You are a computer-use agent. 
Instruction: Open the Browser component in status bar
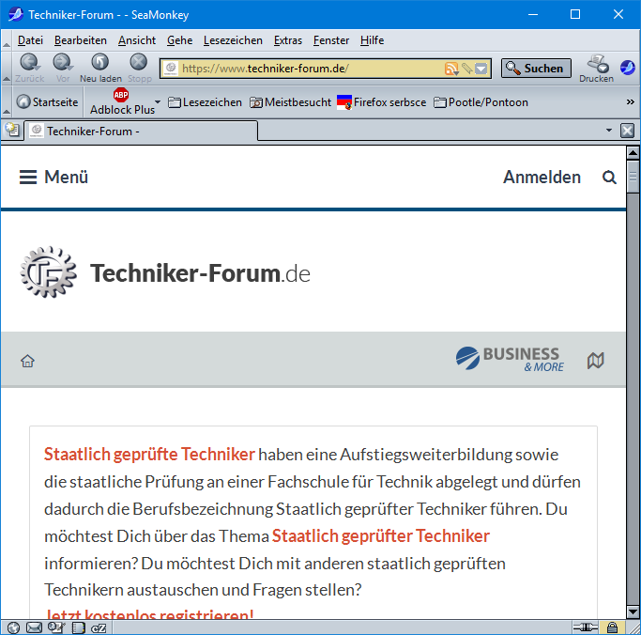pyautogui.click(x=13, y=627)
